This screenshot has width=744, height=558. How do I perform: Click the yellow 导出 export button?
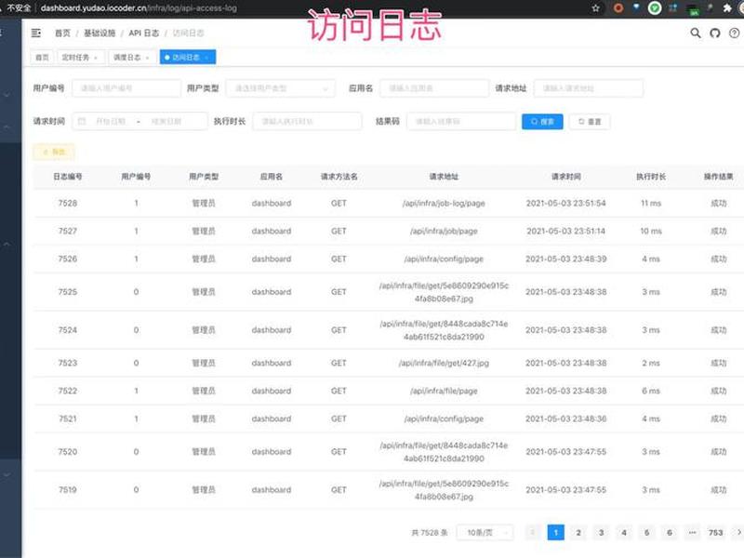click(54, 152)
